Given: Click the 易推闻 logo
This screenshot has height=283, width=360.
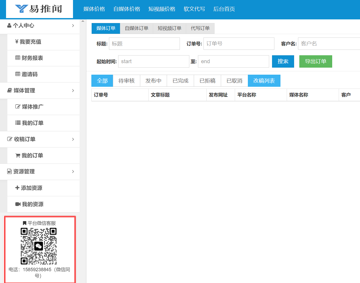Looking at the screenshot, I should [x=39, y=9].
